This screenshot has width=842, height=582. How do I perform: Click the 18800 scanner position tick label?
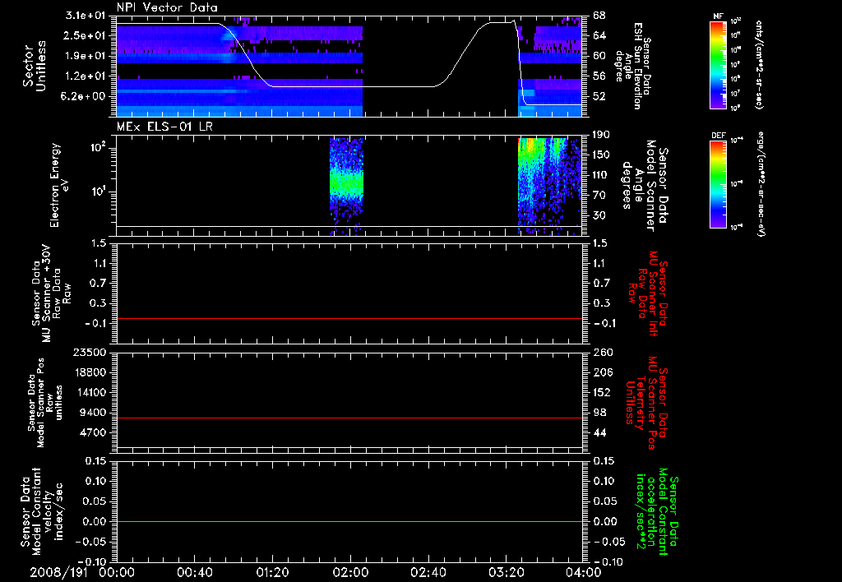(90, 372)
